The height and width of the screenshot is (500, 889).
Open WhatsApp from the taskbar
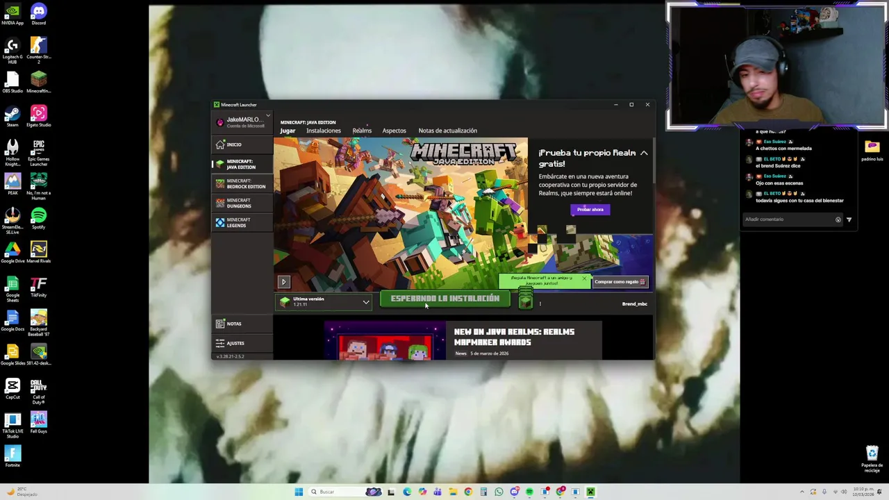[499, 492]
